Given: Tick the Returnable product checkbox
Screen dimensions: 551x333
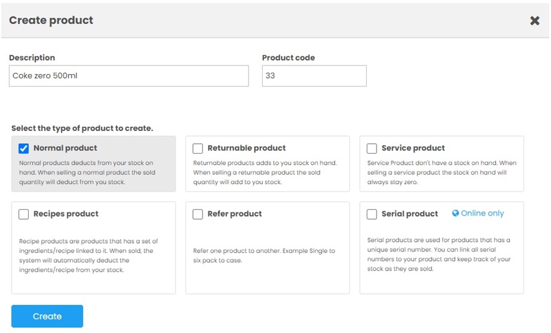Looking at the screenshot, I should 198,148.
